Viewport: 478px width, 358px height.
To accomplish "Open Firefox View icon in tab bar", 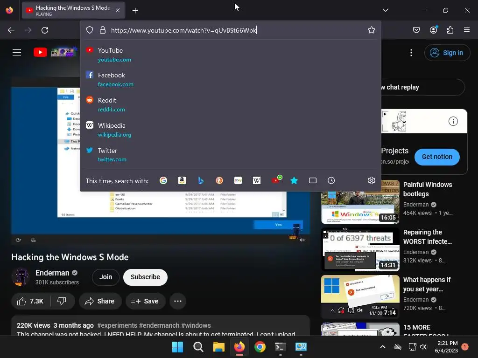I will point(9,10).
